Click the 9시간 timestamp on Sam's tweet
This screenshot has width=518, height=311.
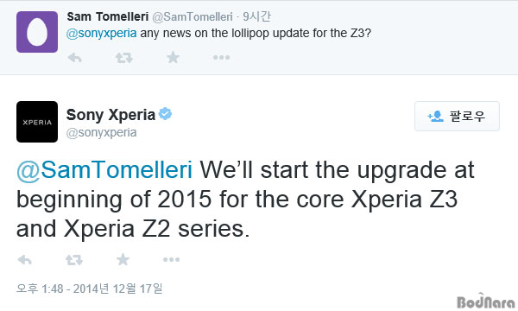tap(256, 16)
